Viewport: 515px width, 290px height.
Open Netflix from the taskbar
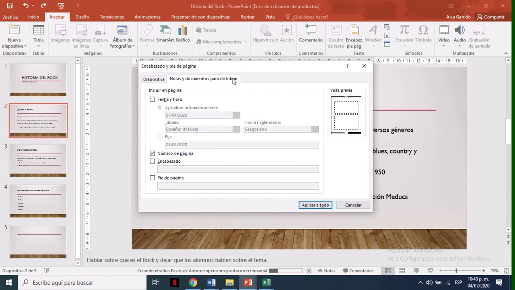click(x=174, y=282)
